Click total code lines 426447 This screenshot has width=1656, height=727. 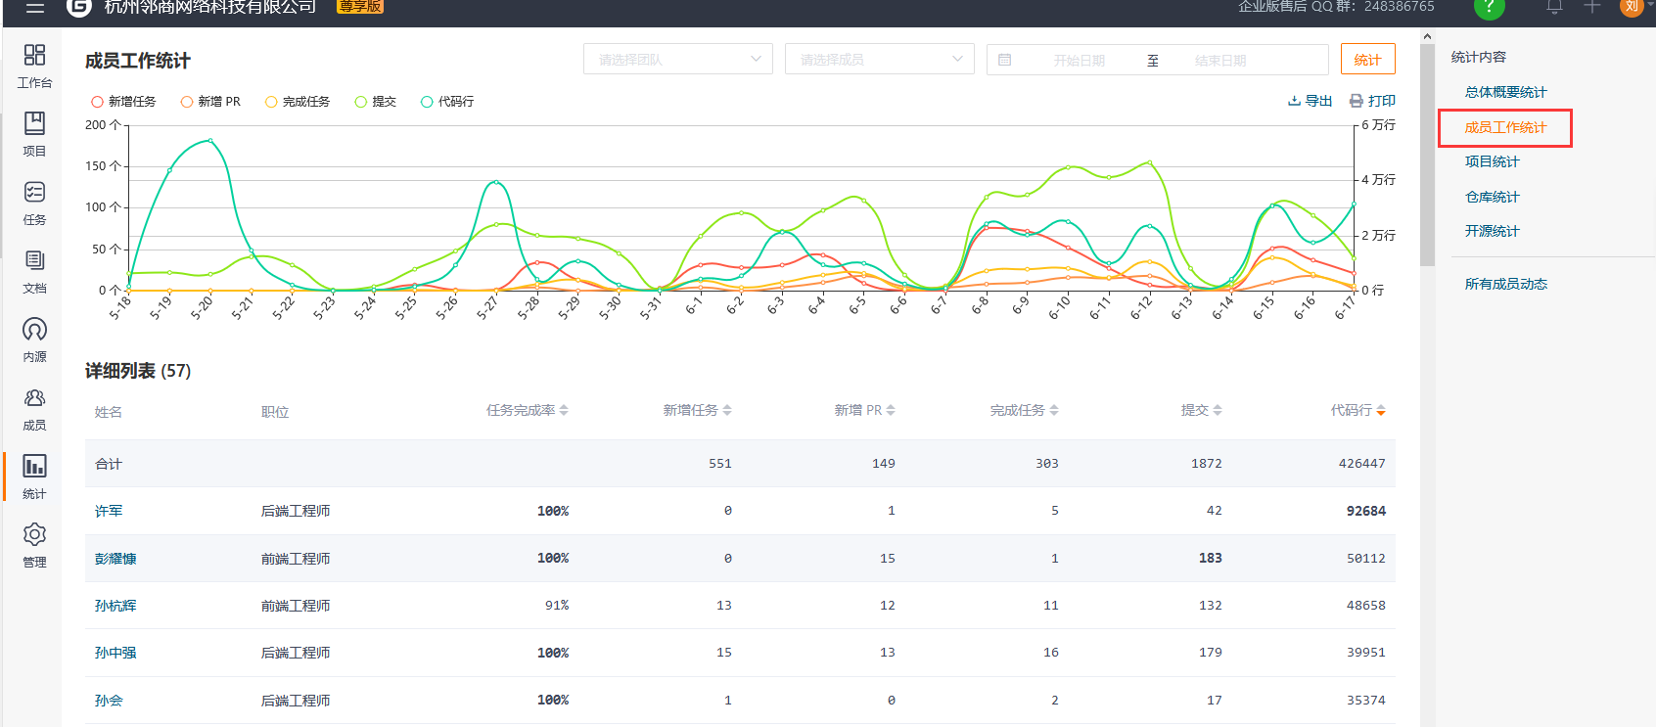pos(1361,464)
